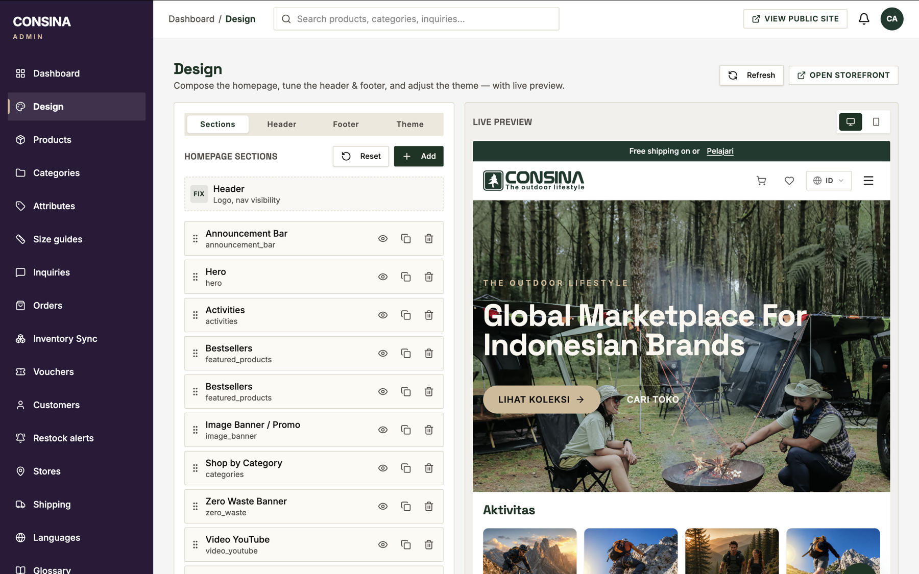Toggle visibility of Hero section

click(383, 277)
